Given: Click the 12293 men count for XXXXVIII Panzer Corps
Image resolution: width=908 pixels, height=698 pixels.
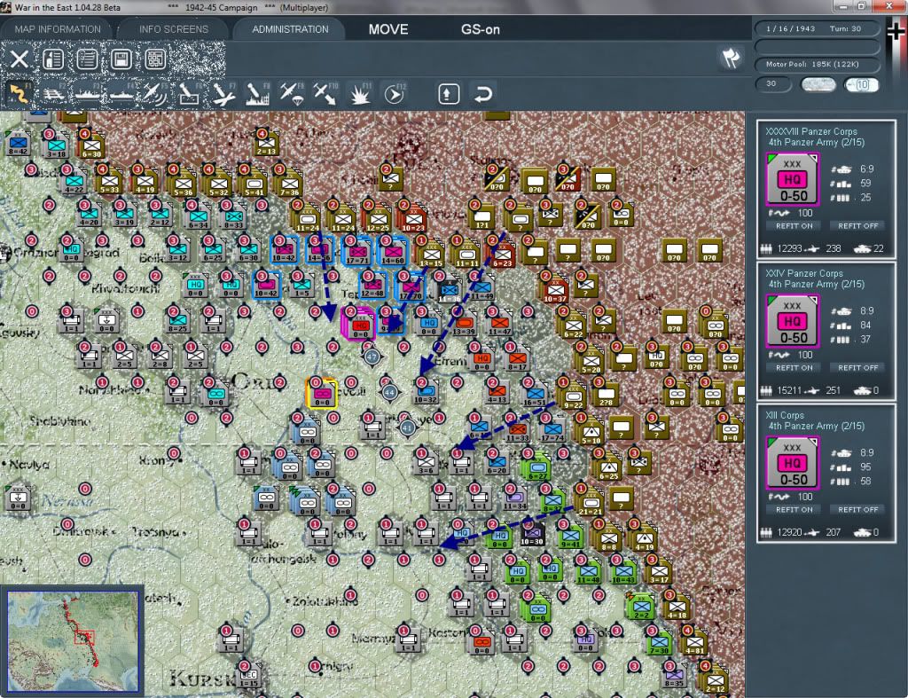Looking at the screenshot, I should pos(789,248).
